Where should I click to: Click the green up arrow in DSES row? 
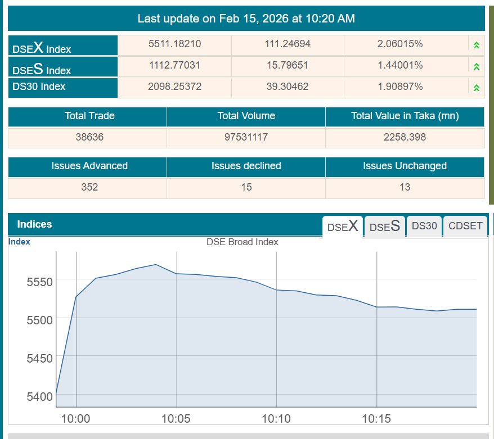click(x=476, y=66)
